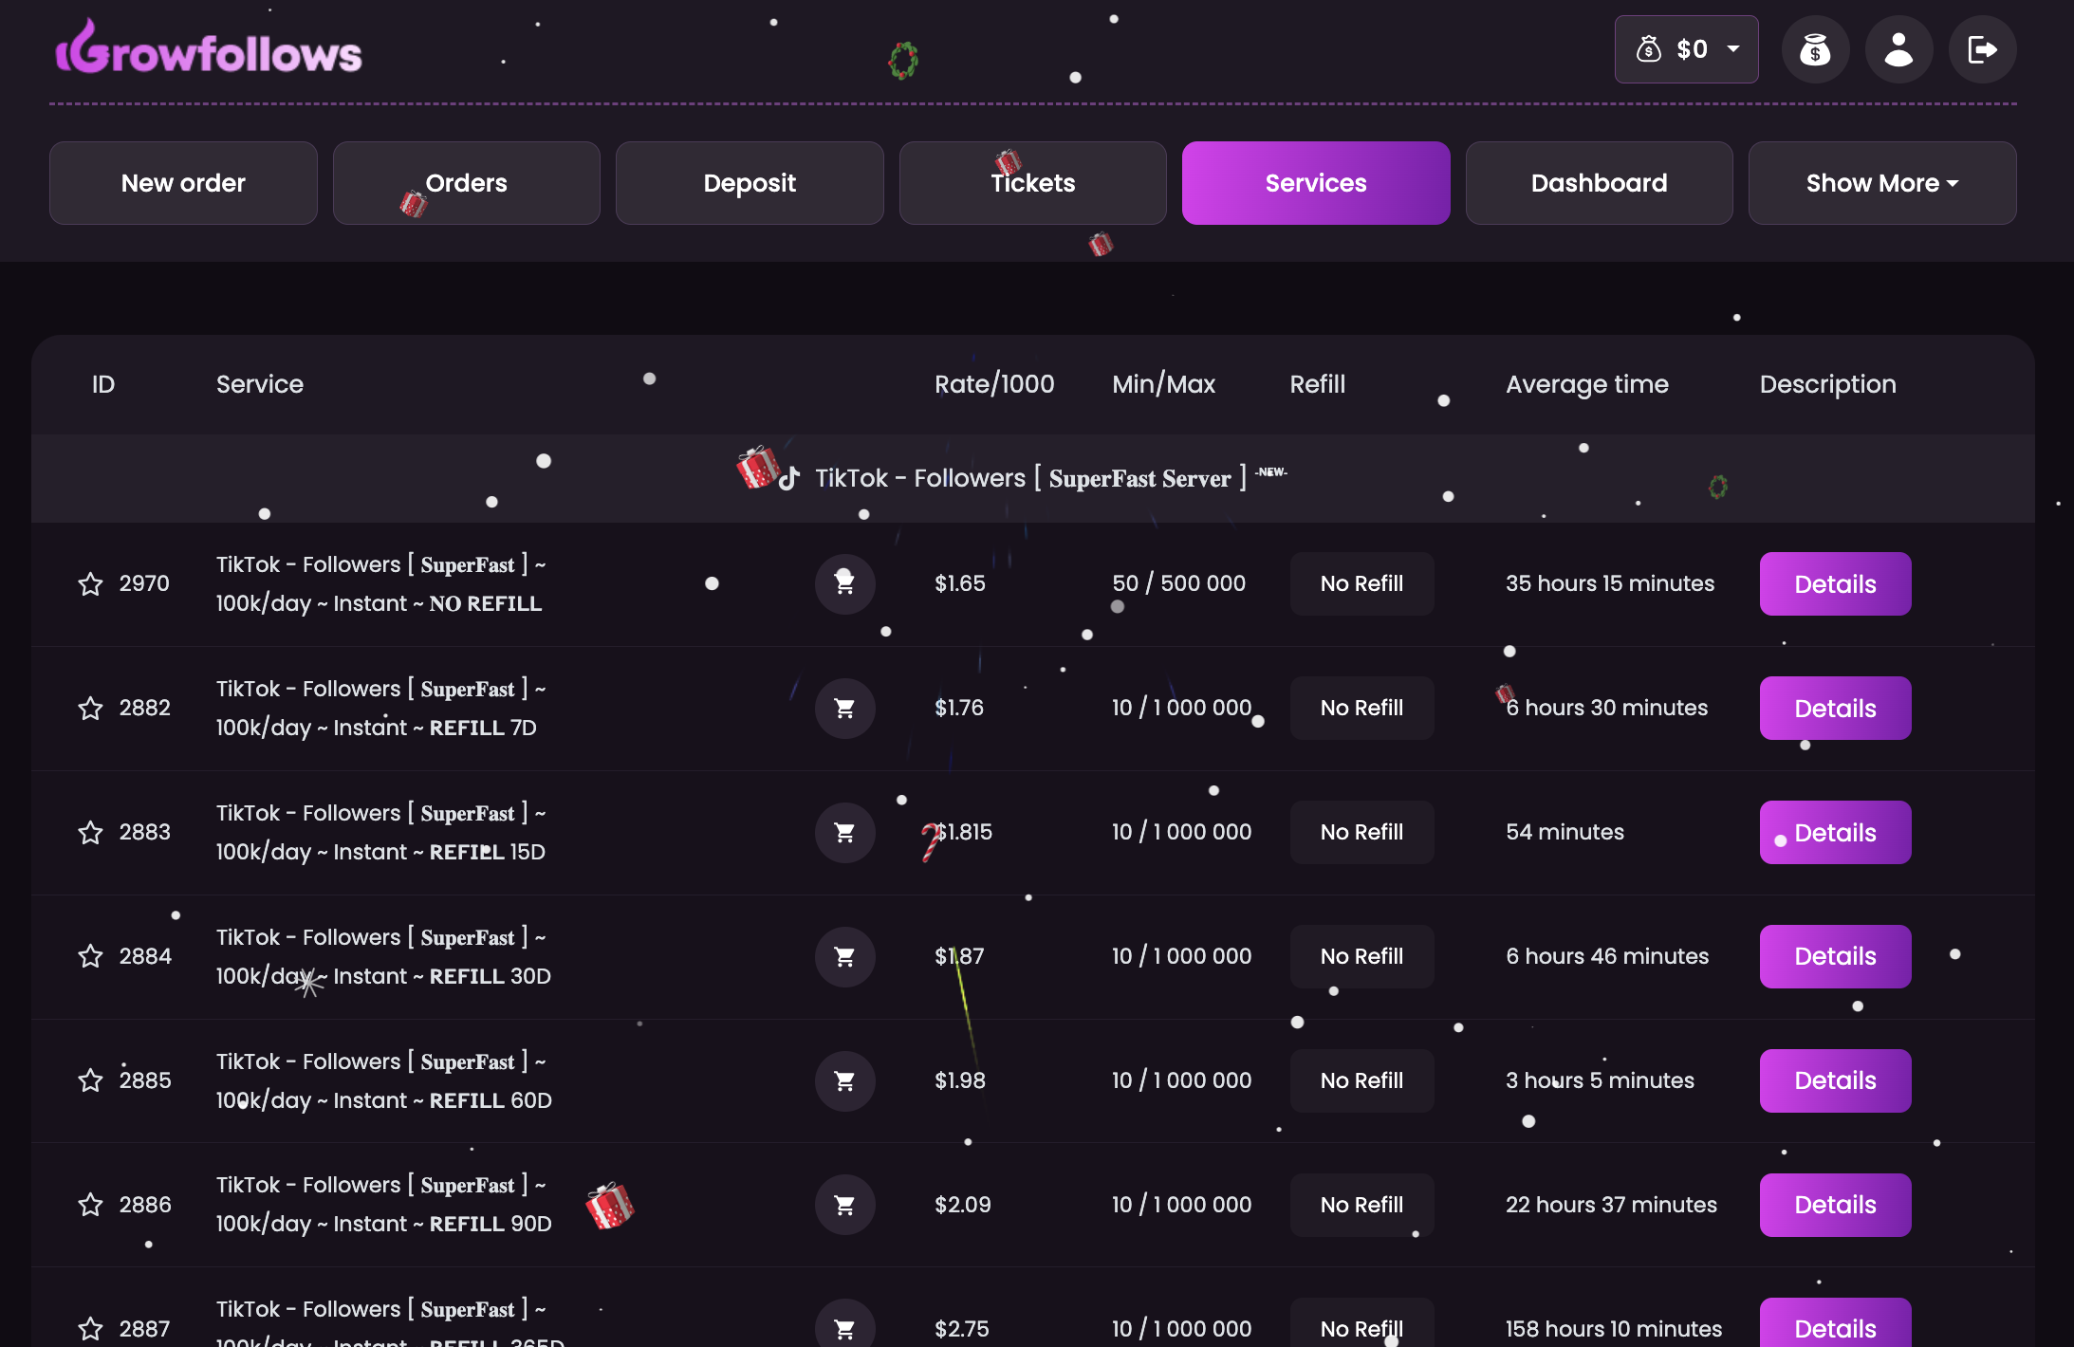Click the $1.98 rate value
Viewport: 2074px width, 1347px height.
click(x=960, y=1080)
